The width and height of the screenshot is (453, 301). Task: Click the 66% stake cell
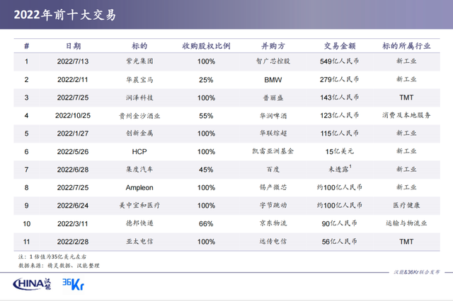pyautogui.click(x=206, y=224)
